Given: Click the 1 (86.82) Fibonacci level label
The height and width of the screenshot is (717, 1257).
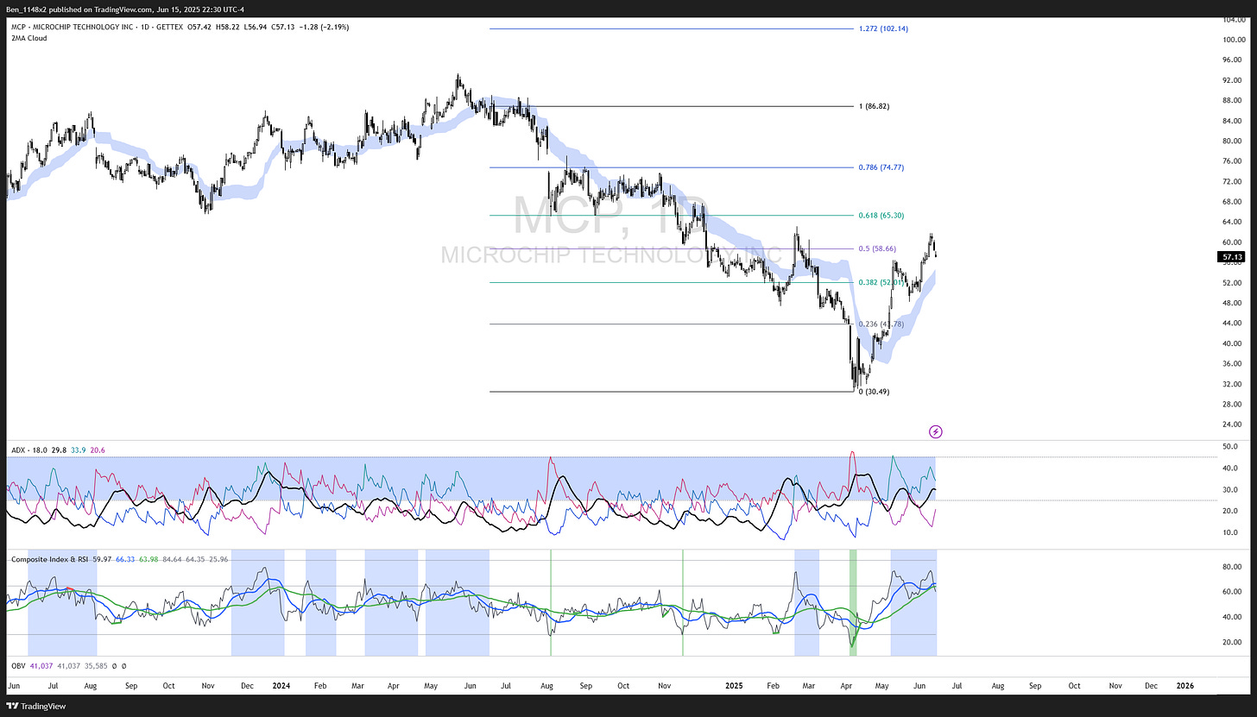Looking at the screenshot, I should point(874,106).
